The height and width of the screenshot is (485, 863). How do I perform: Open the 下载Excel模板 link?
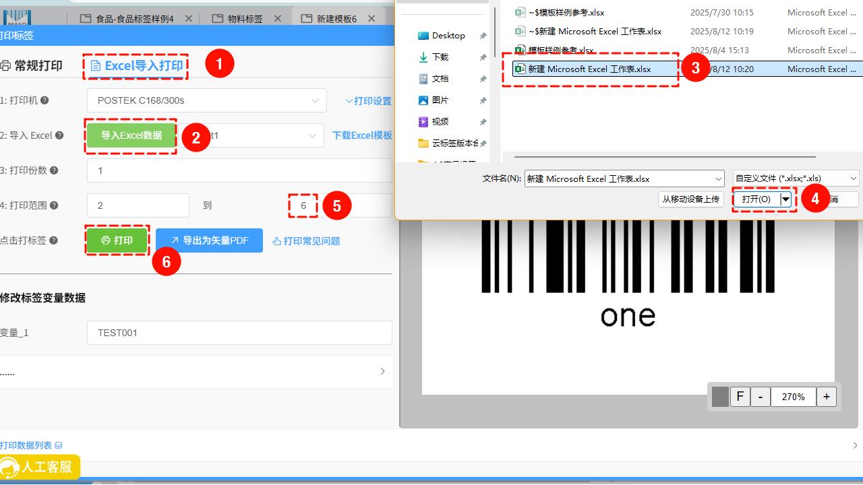click(x=362, y=135)
